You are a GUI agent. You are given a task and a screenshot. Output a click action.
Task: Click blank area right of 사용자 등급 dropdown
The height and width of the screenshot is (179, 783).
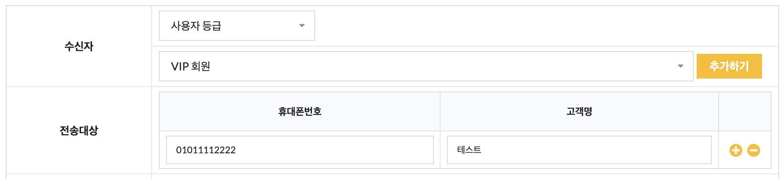point(546,26)
